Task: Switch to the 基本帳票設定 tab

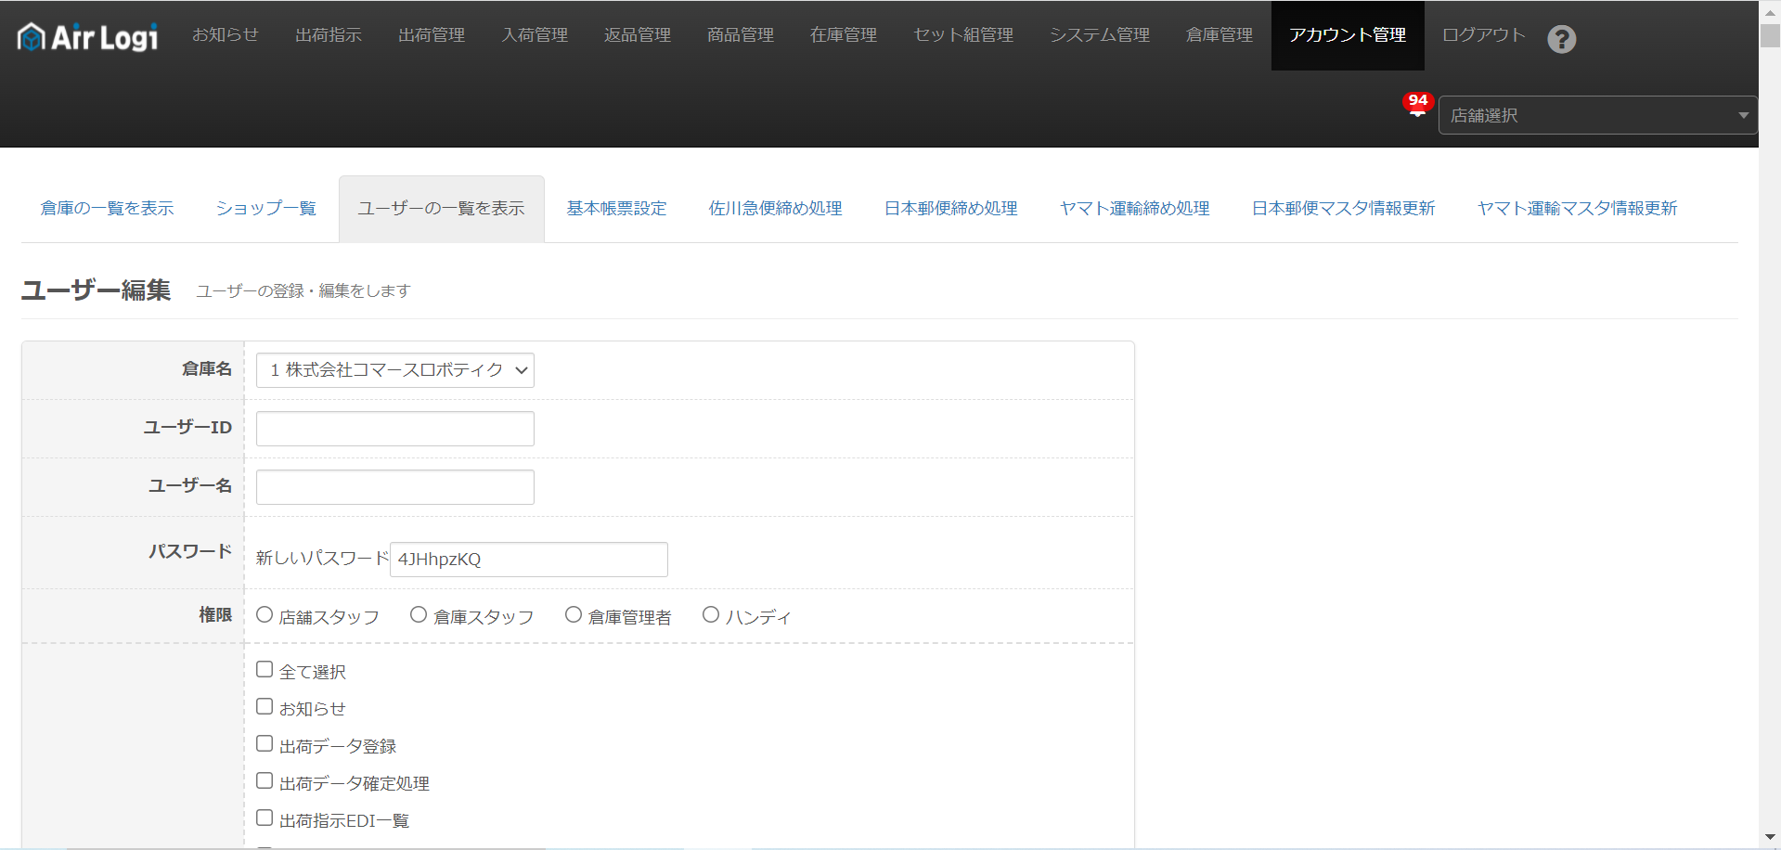Action: pyautogui.click(x=615, y=208)
